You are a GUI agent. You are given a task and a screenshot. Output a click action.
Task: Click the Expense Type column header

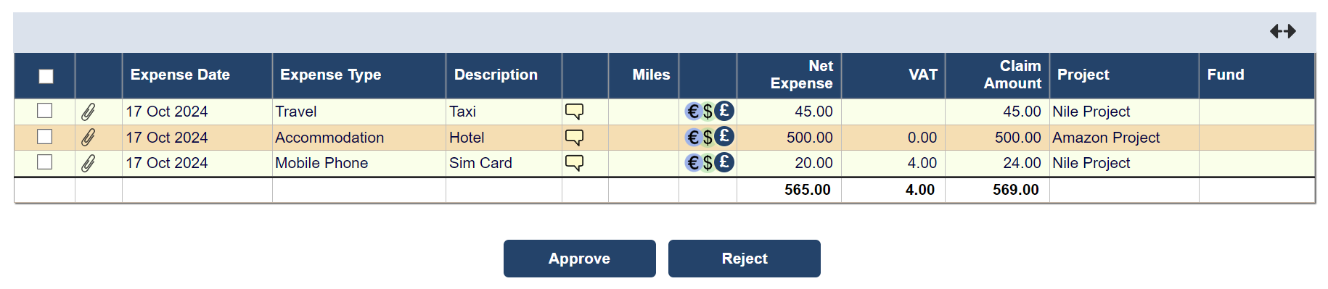[330, 75]
